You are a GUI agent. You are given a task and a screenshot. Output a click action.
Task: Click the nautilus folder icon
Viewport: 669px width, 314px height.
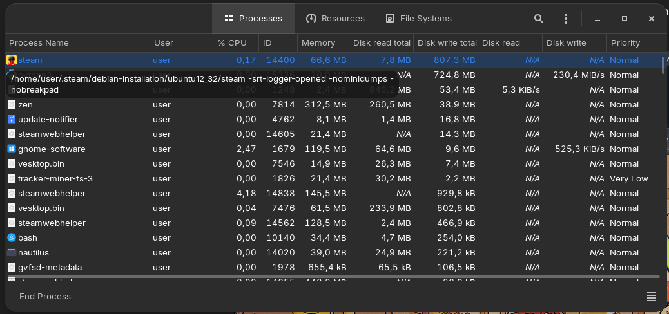(x=12, y=252)
